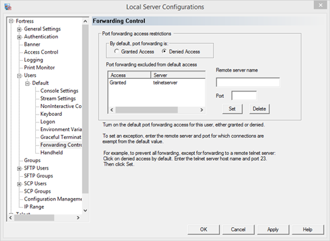
Task: Select Print Monitor in the tree
Action: click(39, 68)
